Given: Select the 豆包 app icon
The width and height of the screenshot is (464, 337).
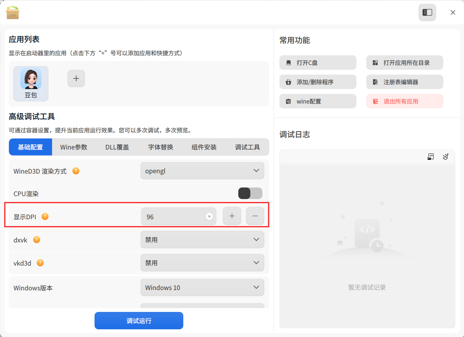Looking at the screenshot, I should point(31,84).
